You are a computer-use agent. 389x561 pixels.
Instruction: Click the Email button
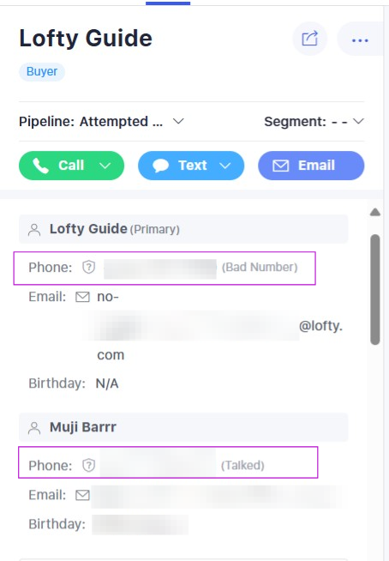tap(311, 166)
